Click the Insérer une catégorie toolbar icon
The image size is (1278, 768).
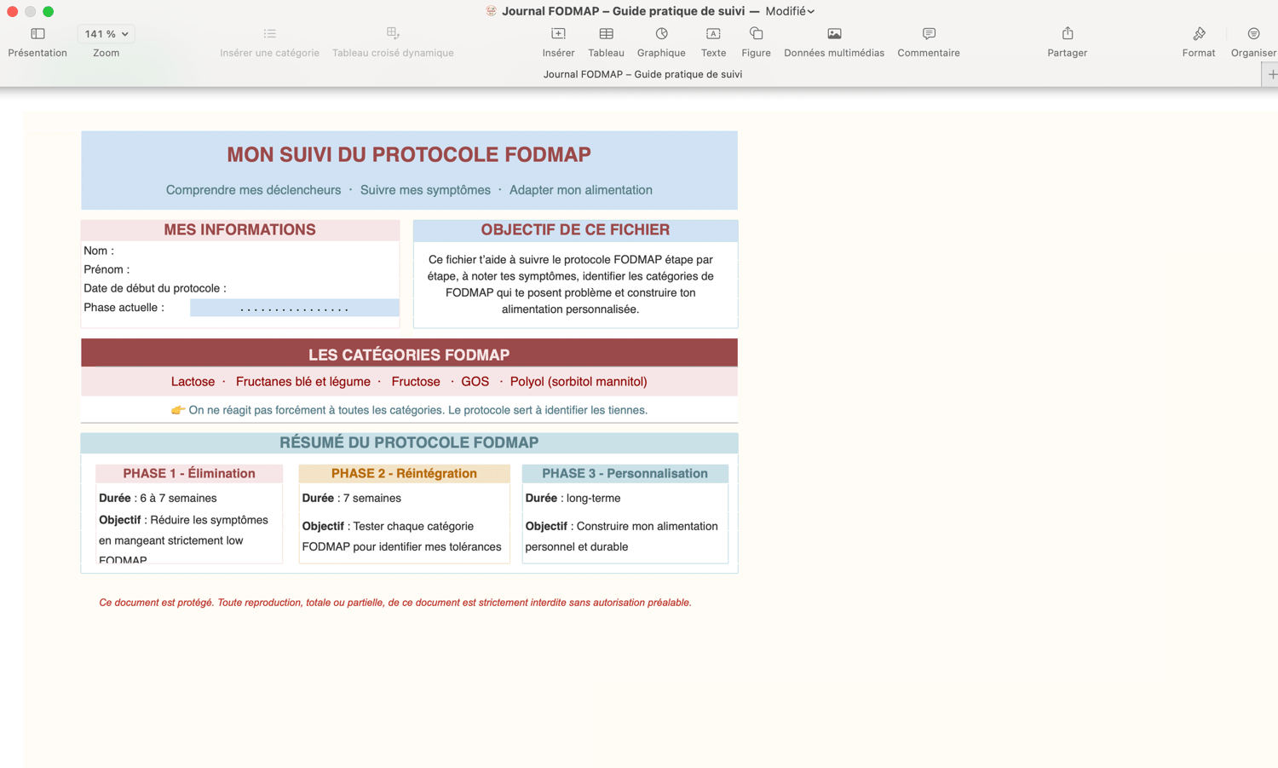click(x=269, y=34)
